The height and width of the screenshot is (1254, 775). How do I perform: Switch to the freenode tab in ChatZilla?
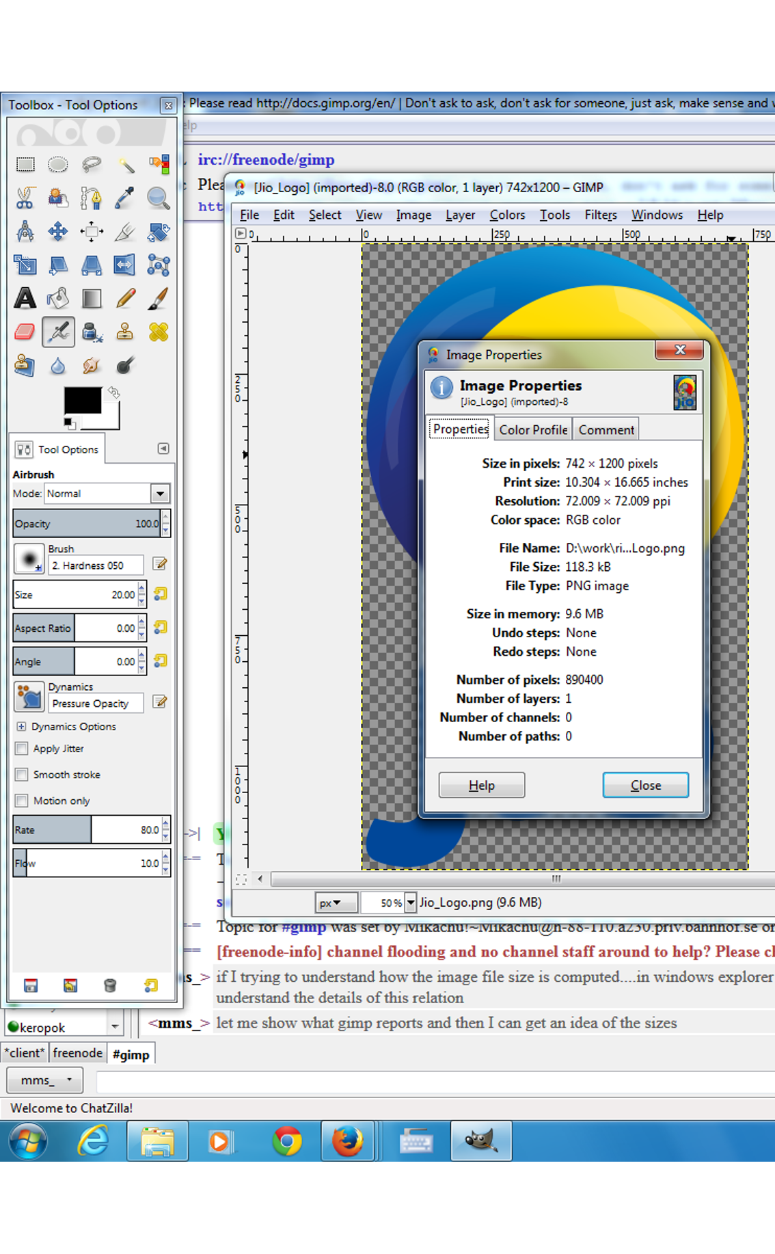click(78, 1053)
